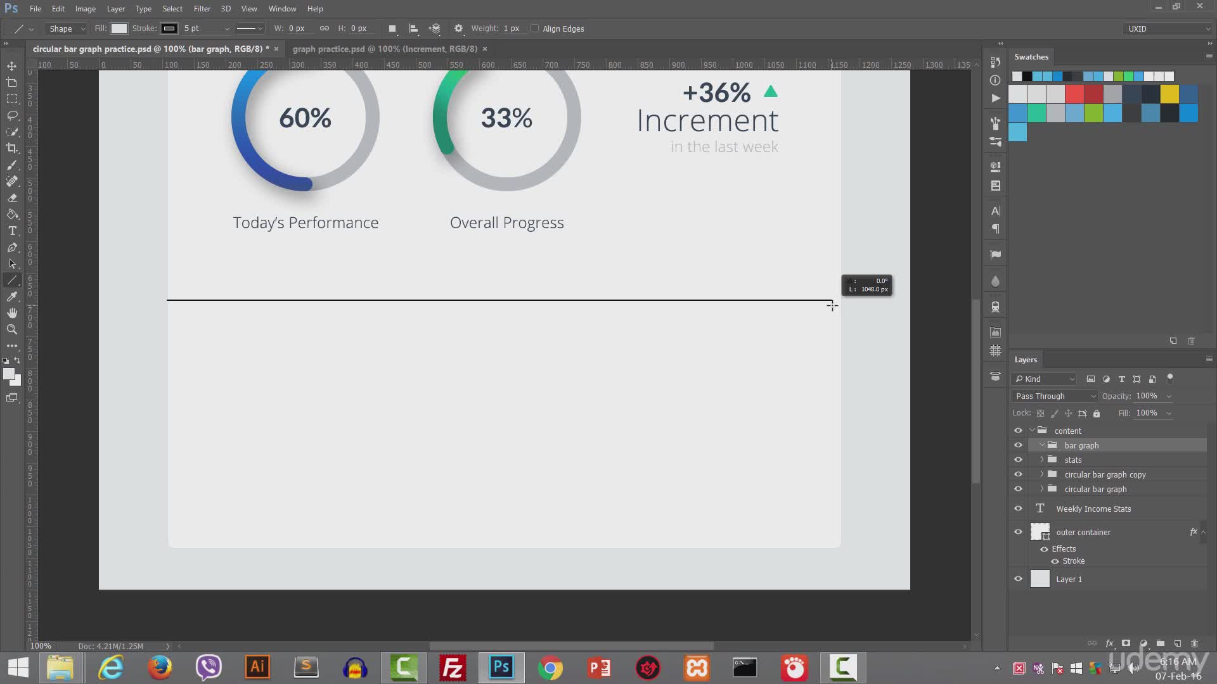Open FileZilla from the taskbar
1217x684 pixels.
pyautogui.click(x=453, y=668)
